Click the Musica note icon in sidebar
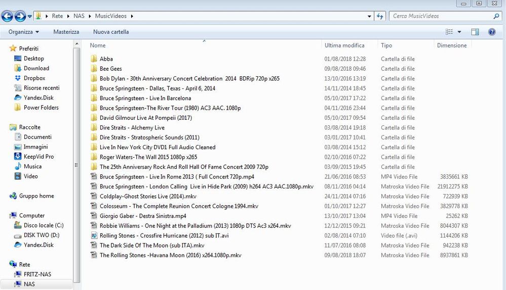 (18, 166)
